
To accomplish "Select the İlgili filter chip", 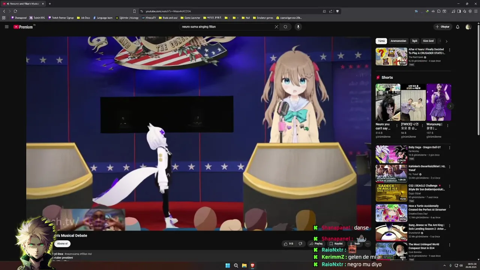I will point(415,41).
